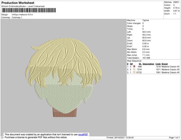The width and height of the screenshot is (181, 140).
Task: Open the novaPDF link
Action: [x=83, y=135]
